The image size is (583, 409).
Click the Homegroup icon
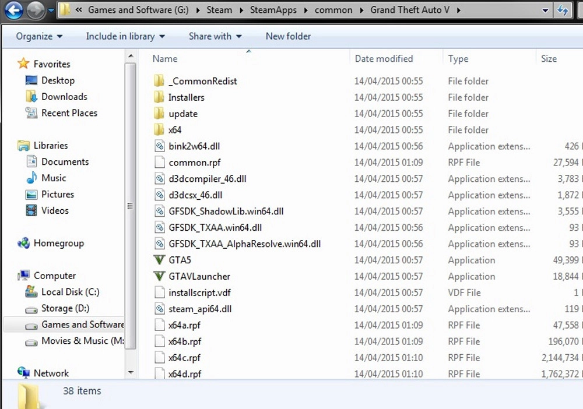tap(23, 243)
